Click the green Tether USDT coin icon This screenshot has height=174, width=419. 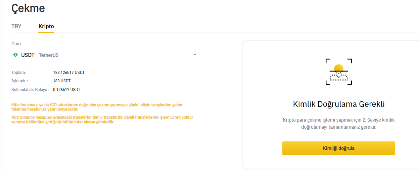pos(15,55)
